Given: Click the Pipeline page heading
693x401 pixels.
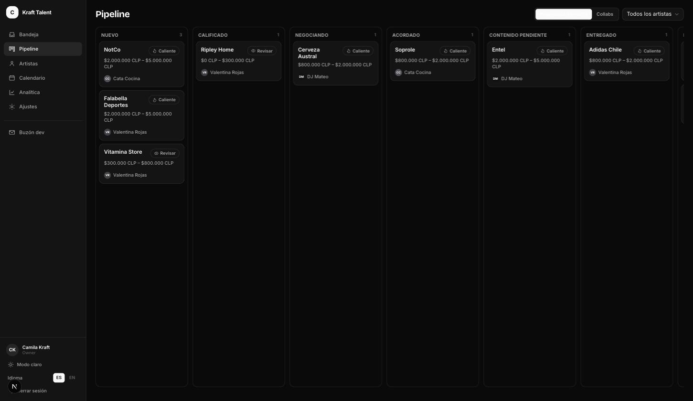Looking at the screenshot, I should [113, 14].
